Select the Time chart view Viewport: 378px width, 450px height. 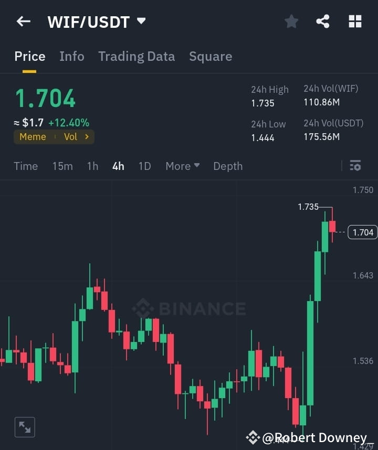[26, 166]
